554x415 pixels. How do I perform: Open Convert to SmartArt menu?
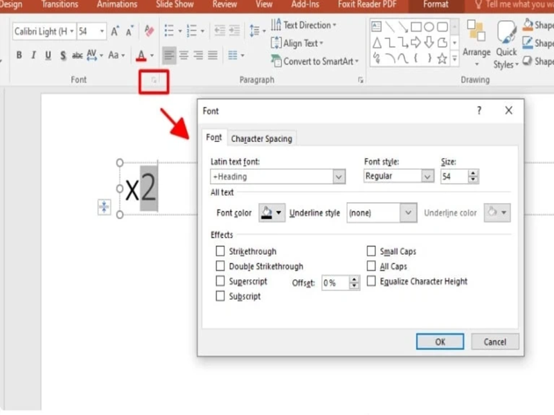coord(315,61)
